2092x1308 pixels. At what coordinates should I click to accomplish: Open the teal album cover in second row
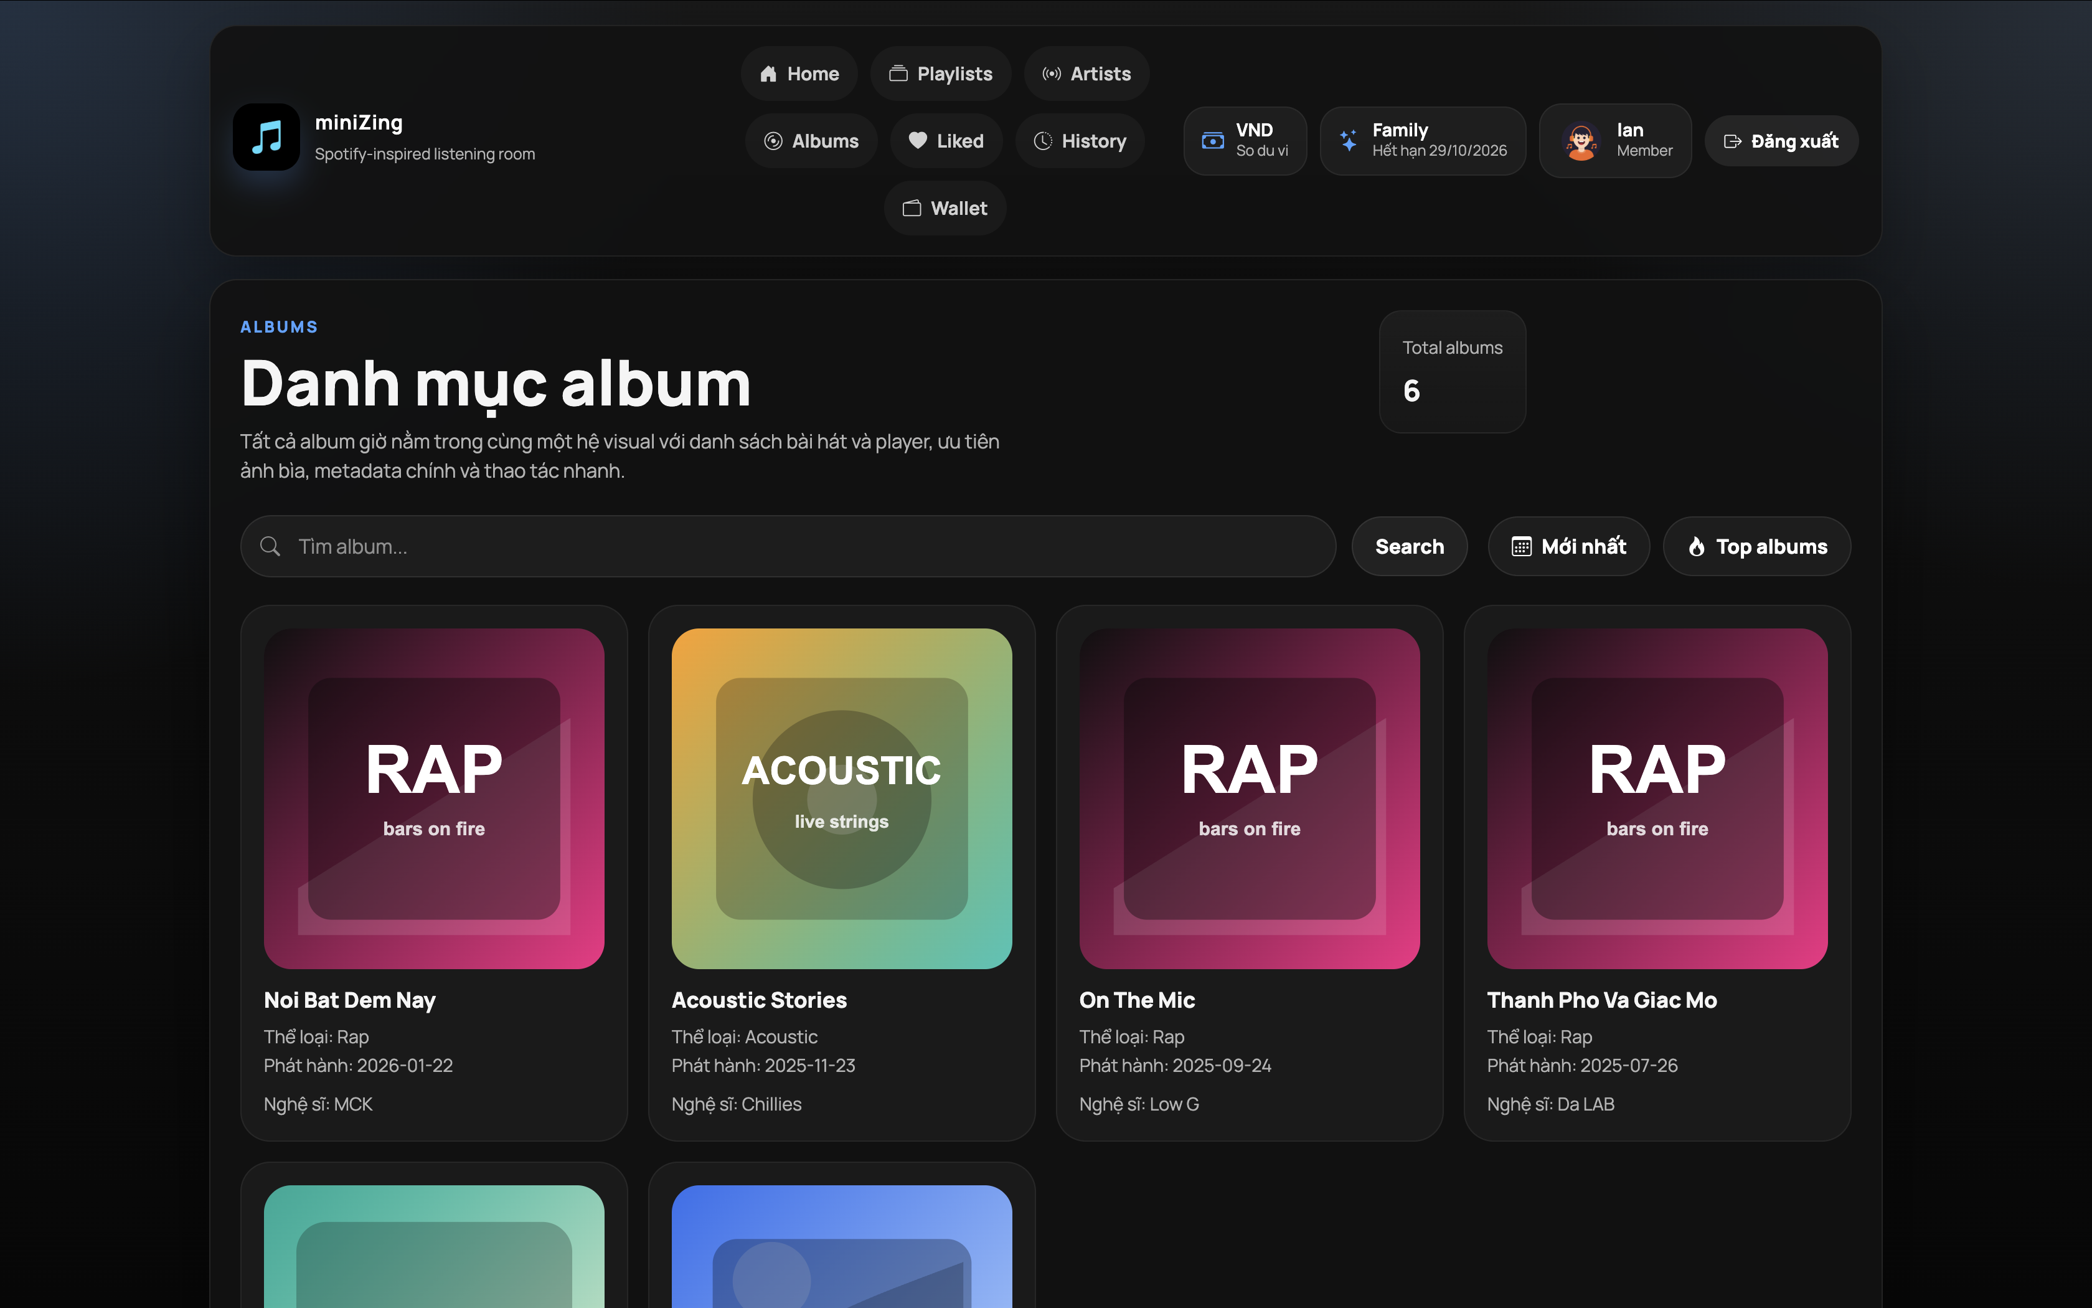[x=434, y=1246]
